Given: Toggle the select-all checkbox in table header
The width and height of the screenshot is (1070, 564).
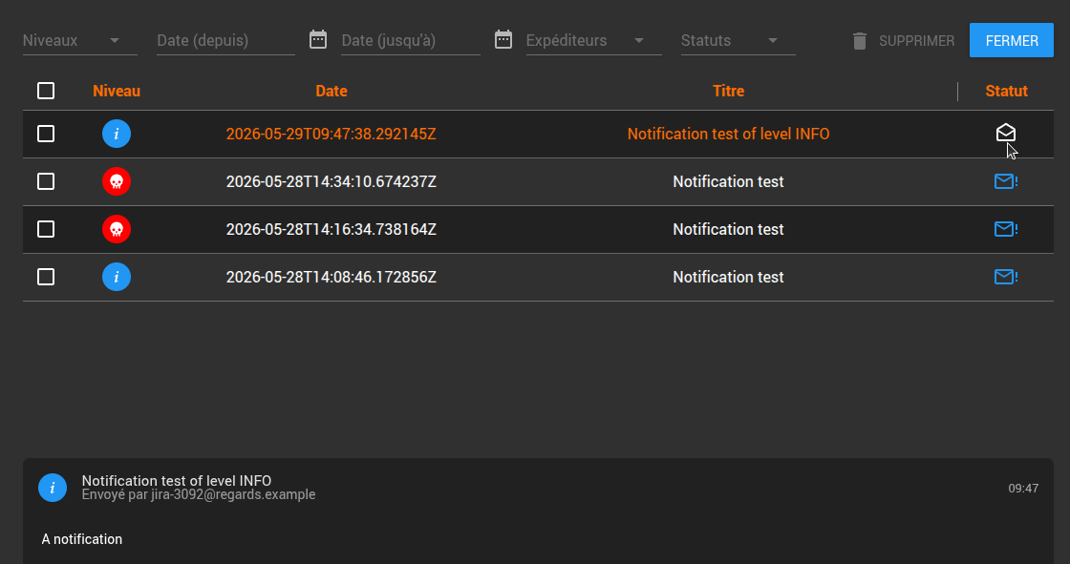Looking at the screenshot, I should pos(46,91).
